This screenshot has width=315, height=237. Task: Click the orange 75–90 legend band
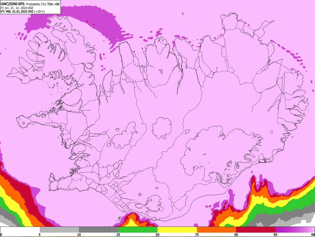point(216,230)
